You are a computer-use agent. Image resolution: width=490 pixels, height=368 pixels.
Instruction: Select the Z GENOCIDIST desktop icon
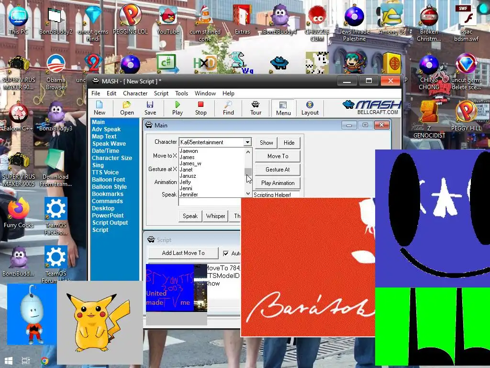pos(429,119)
